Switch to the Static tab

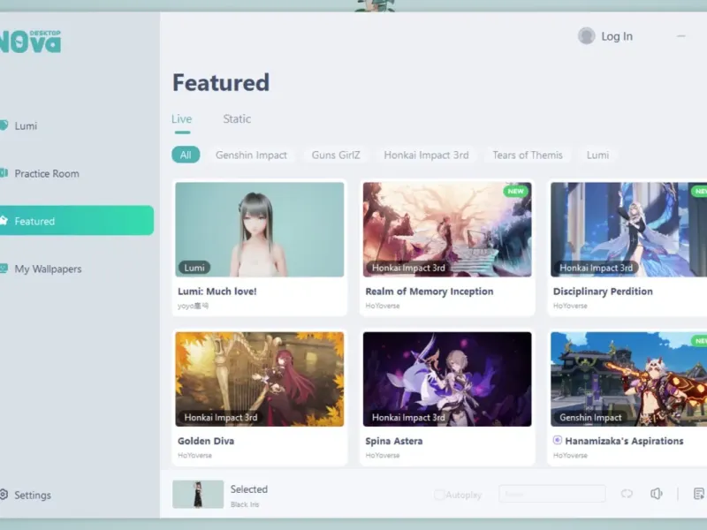[237, 119]
